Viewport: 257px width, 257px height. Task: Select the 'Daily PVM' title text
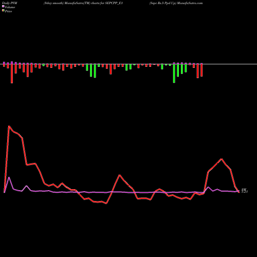pos(10,3)
